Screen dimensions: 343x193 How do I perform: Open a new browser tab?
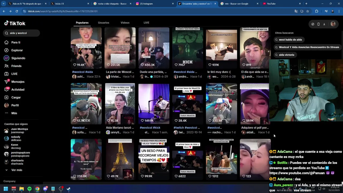click(x=306, y=4)
